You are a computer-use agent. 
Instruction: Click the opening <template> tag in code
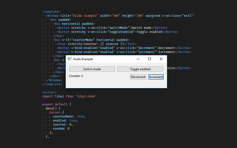(51, 12)
